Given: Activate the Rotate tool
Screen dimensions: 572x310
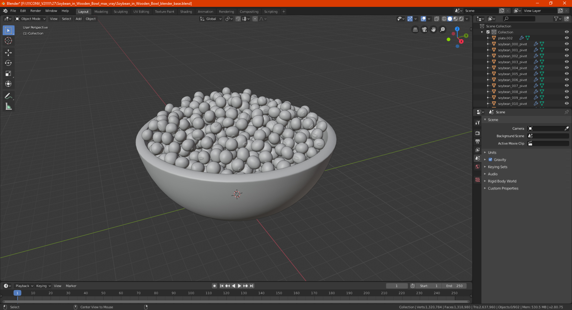Looking at the screenshot, I should (x=8, y=63).
